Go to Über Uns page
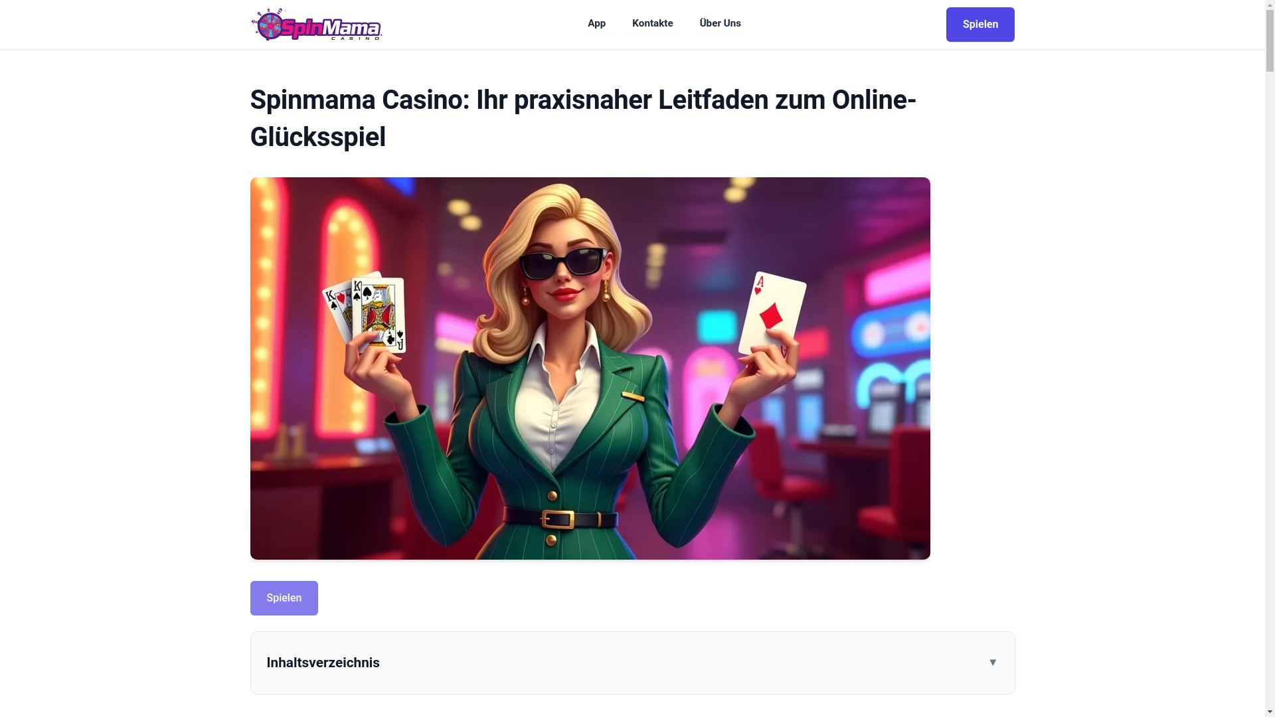Screen dimensions: 1275x717 720,23
